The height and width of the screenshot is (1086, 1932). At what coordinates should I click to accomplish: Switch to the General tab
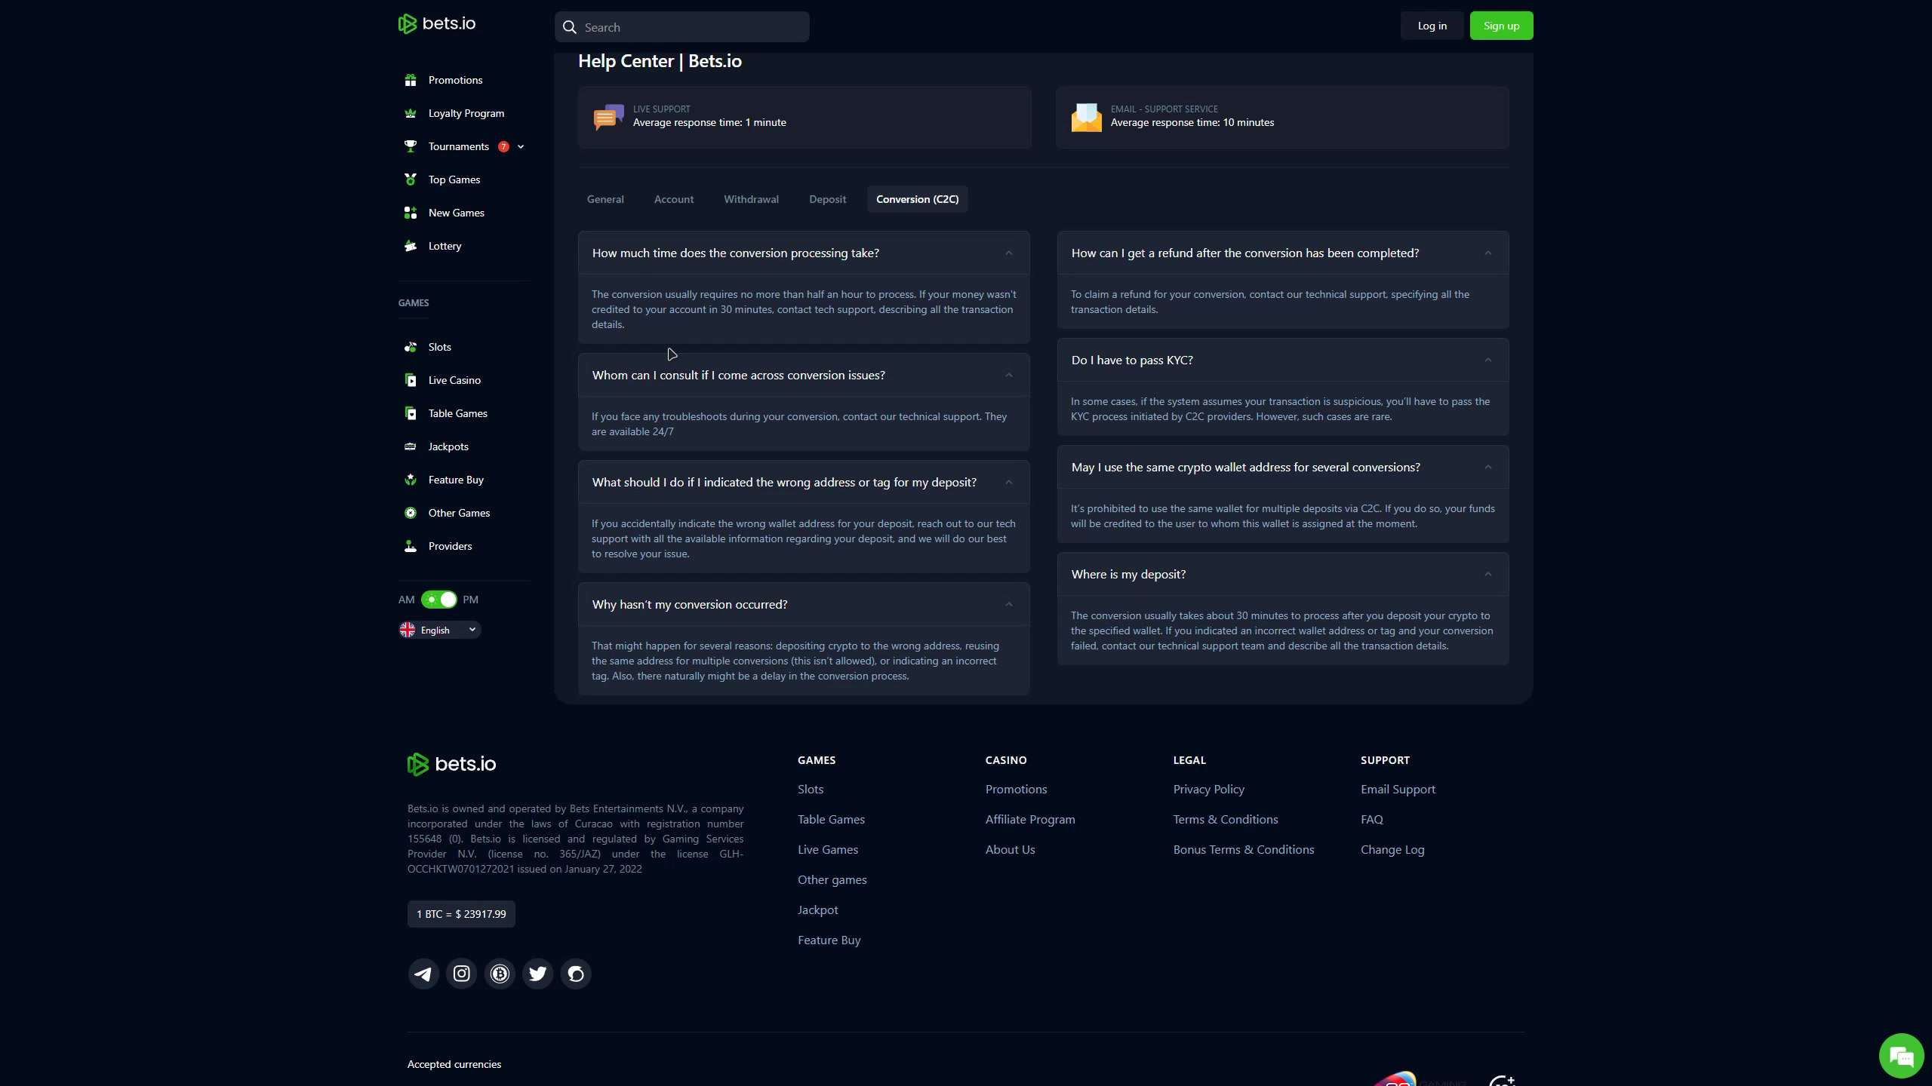605,199
